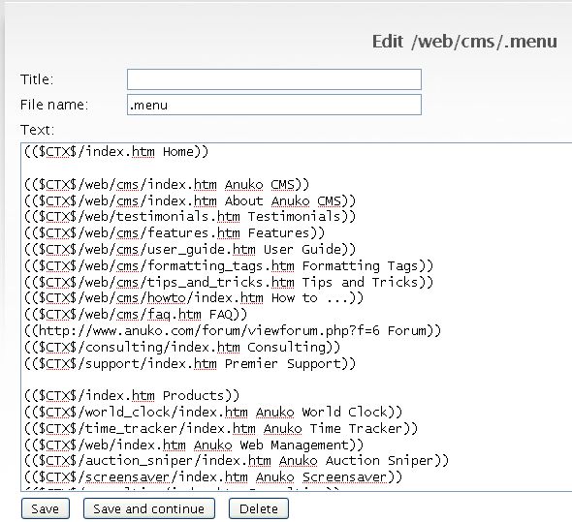This screenshot has height=522, width=572.
Task: Click the line 'About Anuko CMS))'
Action: click(x=190, y=200)
